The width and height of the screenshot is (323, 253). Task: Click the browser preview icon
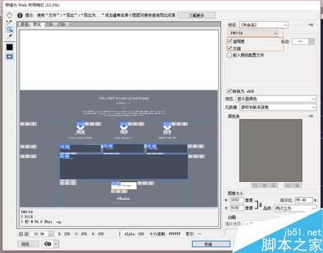47,244
